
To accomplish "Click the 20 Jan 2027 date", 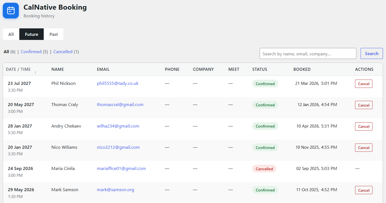I will 20,147.
